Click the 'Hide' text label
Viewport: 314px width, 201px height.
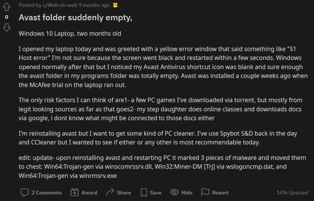click(187, 193)
